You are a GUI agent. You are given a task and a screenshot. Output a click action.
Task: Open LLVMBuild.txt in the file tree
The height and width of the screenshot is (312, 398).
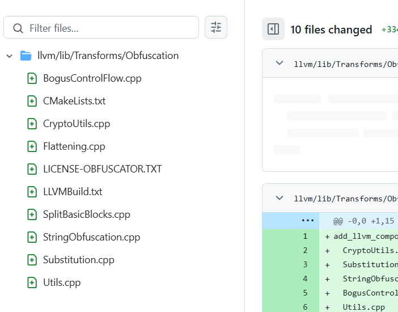tap(73, 192)
